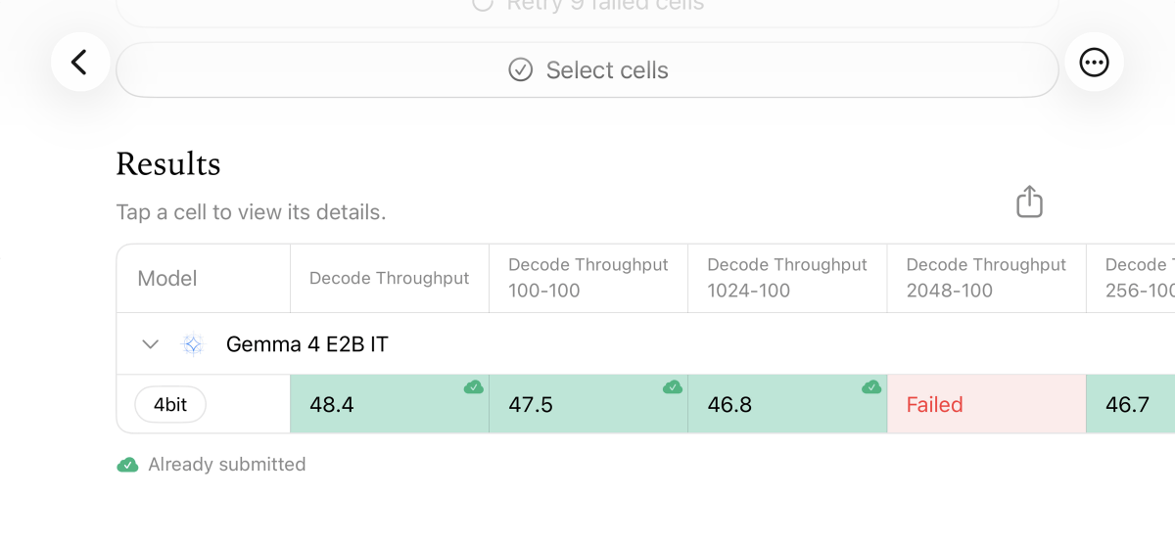Collapse the Gemma 4 E2B IT row

coord(150,344)
